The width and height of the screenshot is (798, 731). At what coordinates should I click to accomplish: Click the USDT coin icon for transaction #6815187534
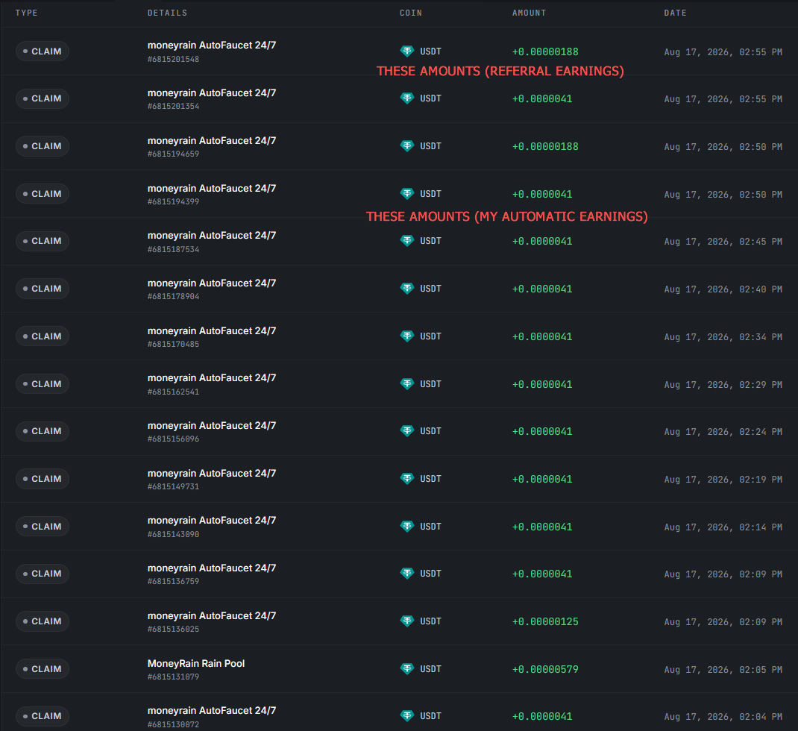click(x=407, y=241)
